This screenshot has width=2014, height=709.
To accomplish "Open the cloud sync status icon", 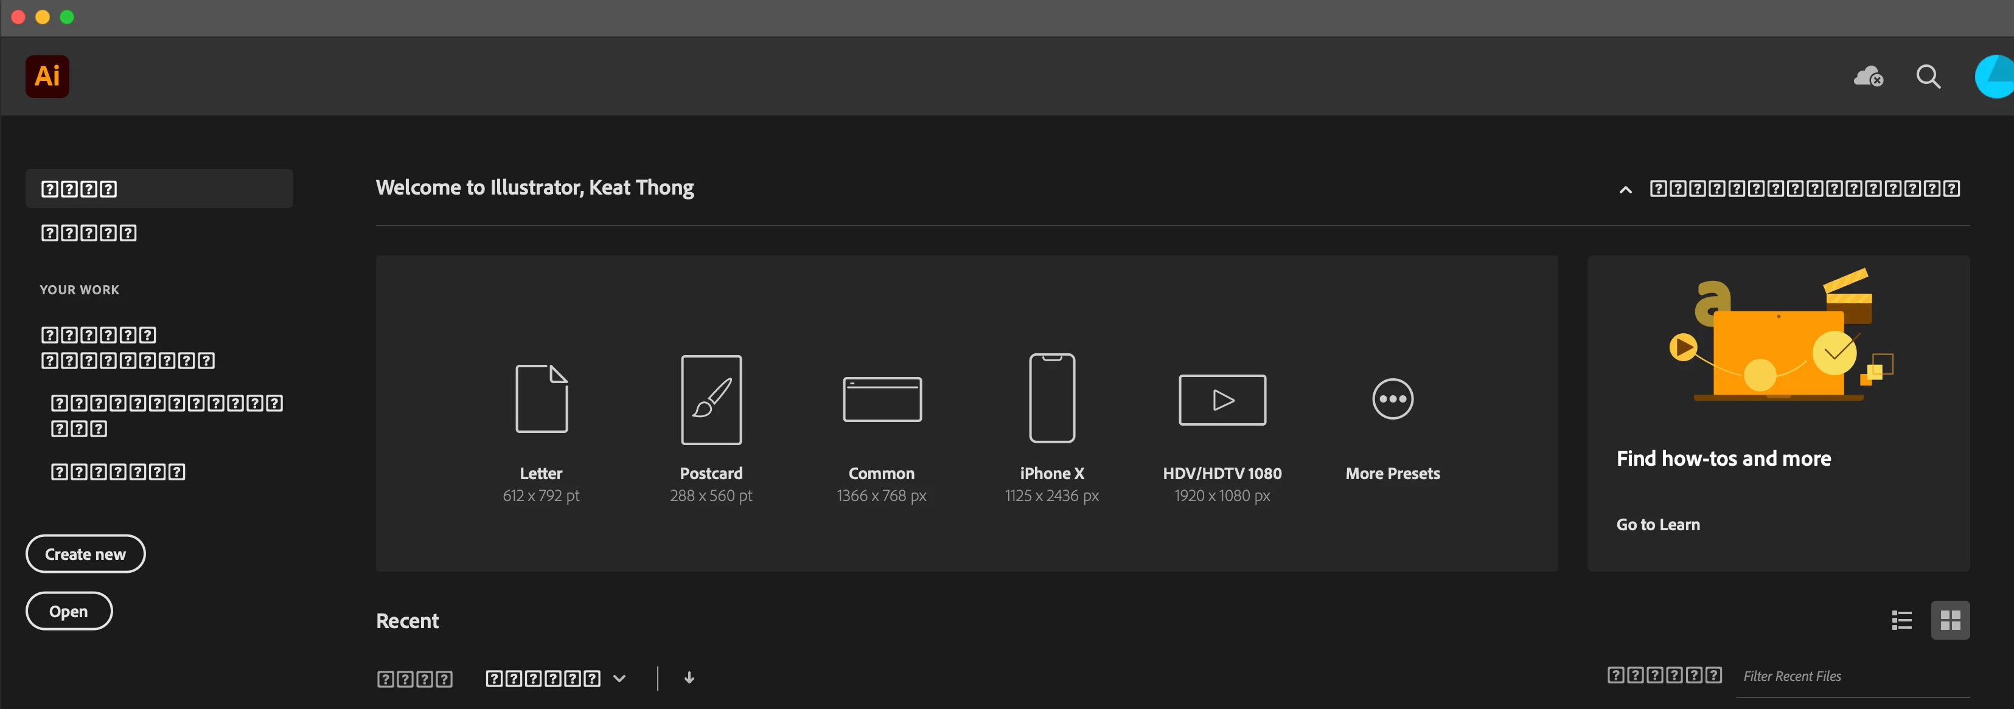I will tap(1868, 77).
